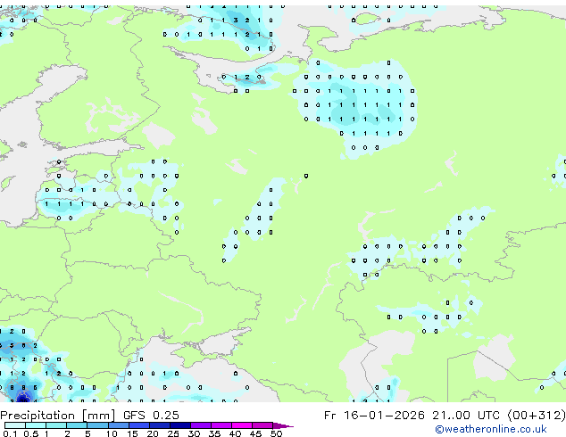Select the legend swatch between 0.1 and 0.5
This screenshot has width=566, height=437.
15,425
